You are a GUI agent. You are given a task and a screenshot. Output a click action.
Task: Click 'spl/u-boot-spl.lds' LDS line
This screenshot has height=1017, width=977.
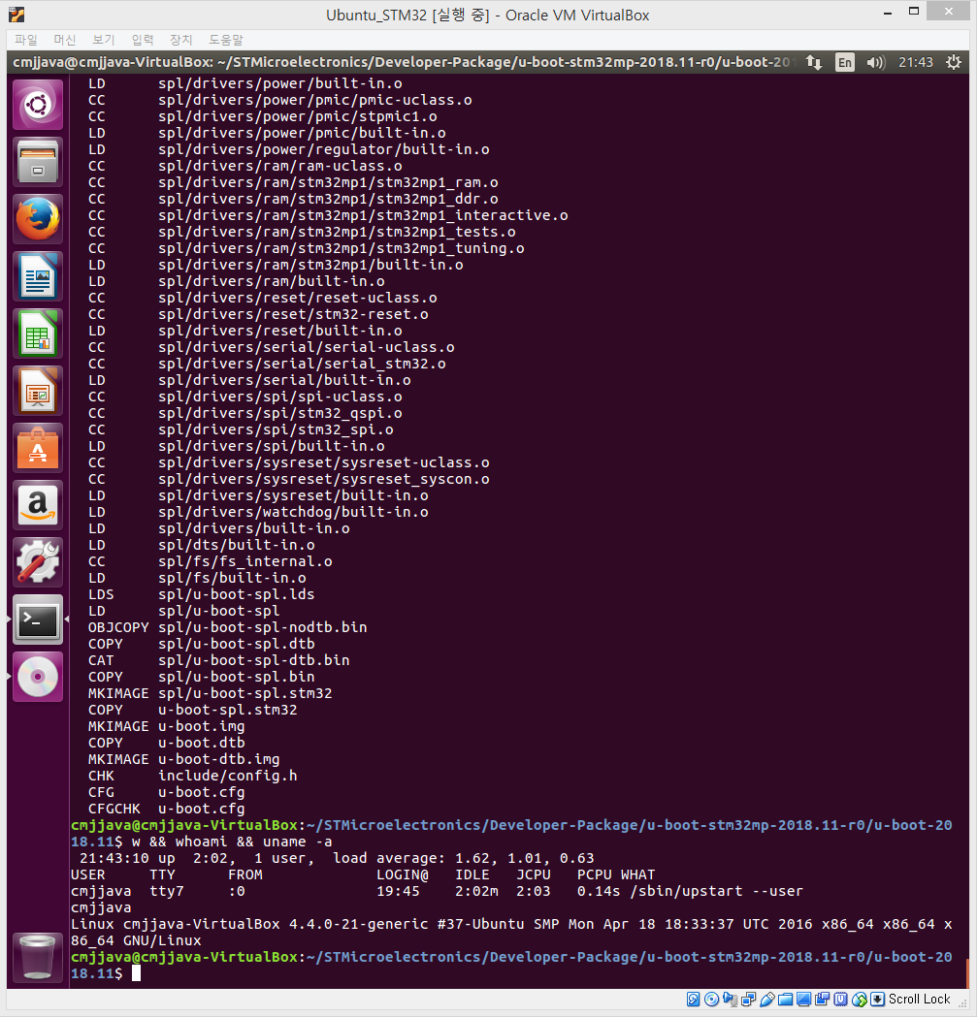tap(237, 594)
